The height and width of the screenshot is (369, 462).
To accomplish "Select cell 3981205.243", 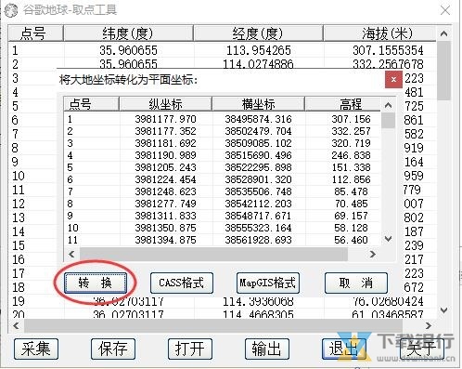I will point(165,167).
